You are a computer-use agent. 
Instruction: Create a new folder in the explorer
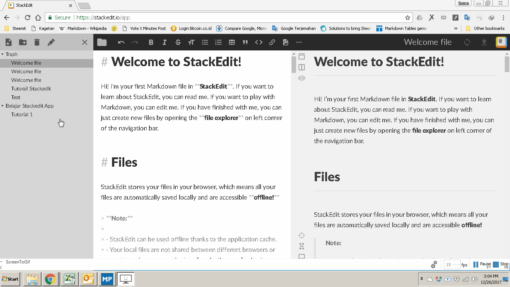click(23, 42)
